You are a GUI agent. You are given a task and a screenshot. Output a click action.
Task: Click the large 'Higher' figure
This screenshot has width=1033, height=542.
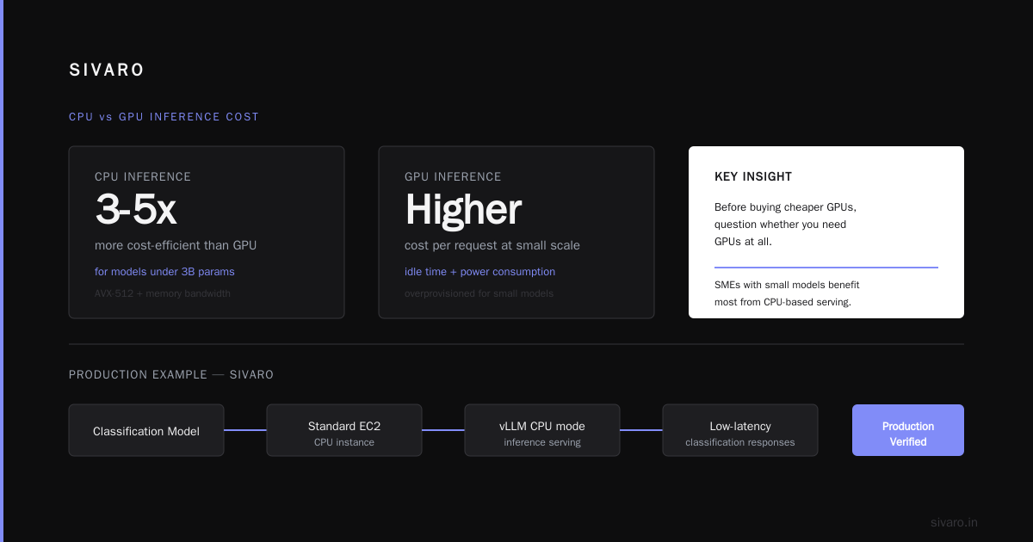point(463,209)
